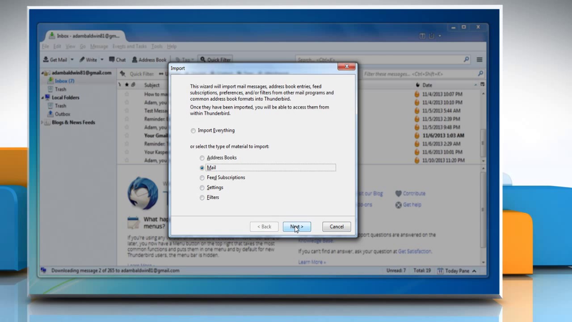Open the File menu
Screen dimensions: 572x322
(x=45, y=47)
